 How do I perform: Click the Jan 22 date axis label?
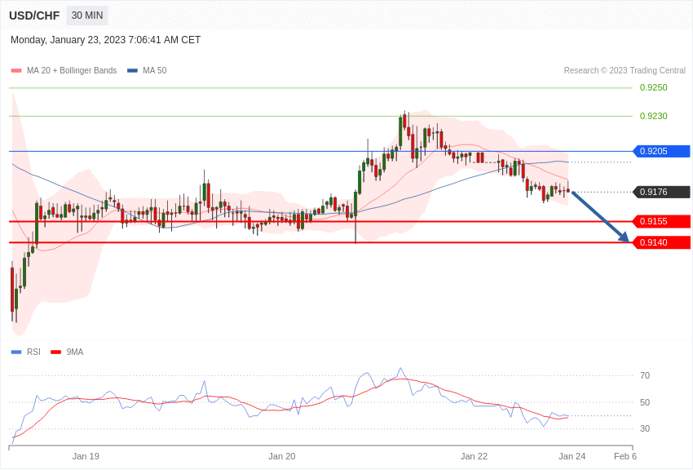click(474, 456)
